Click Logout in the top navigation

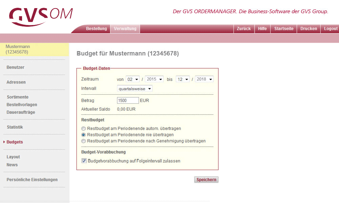[331, 29]
